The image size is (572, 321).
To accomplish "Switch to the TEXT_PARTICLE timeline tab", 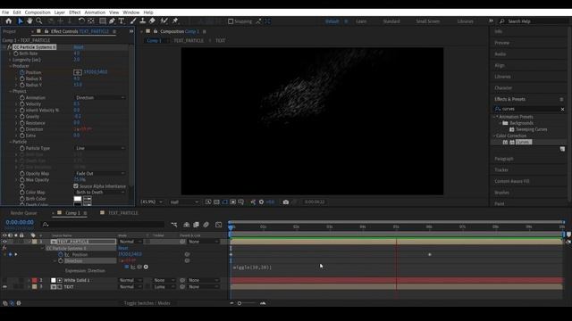I will pos(123,213).
